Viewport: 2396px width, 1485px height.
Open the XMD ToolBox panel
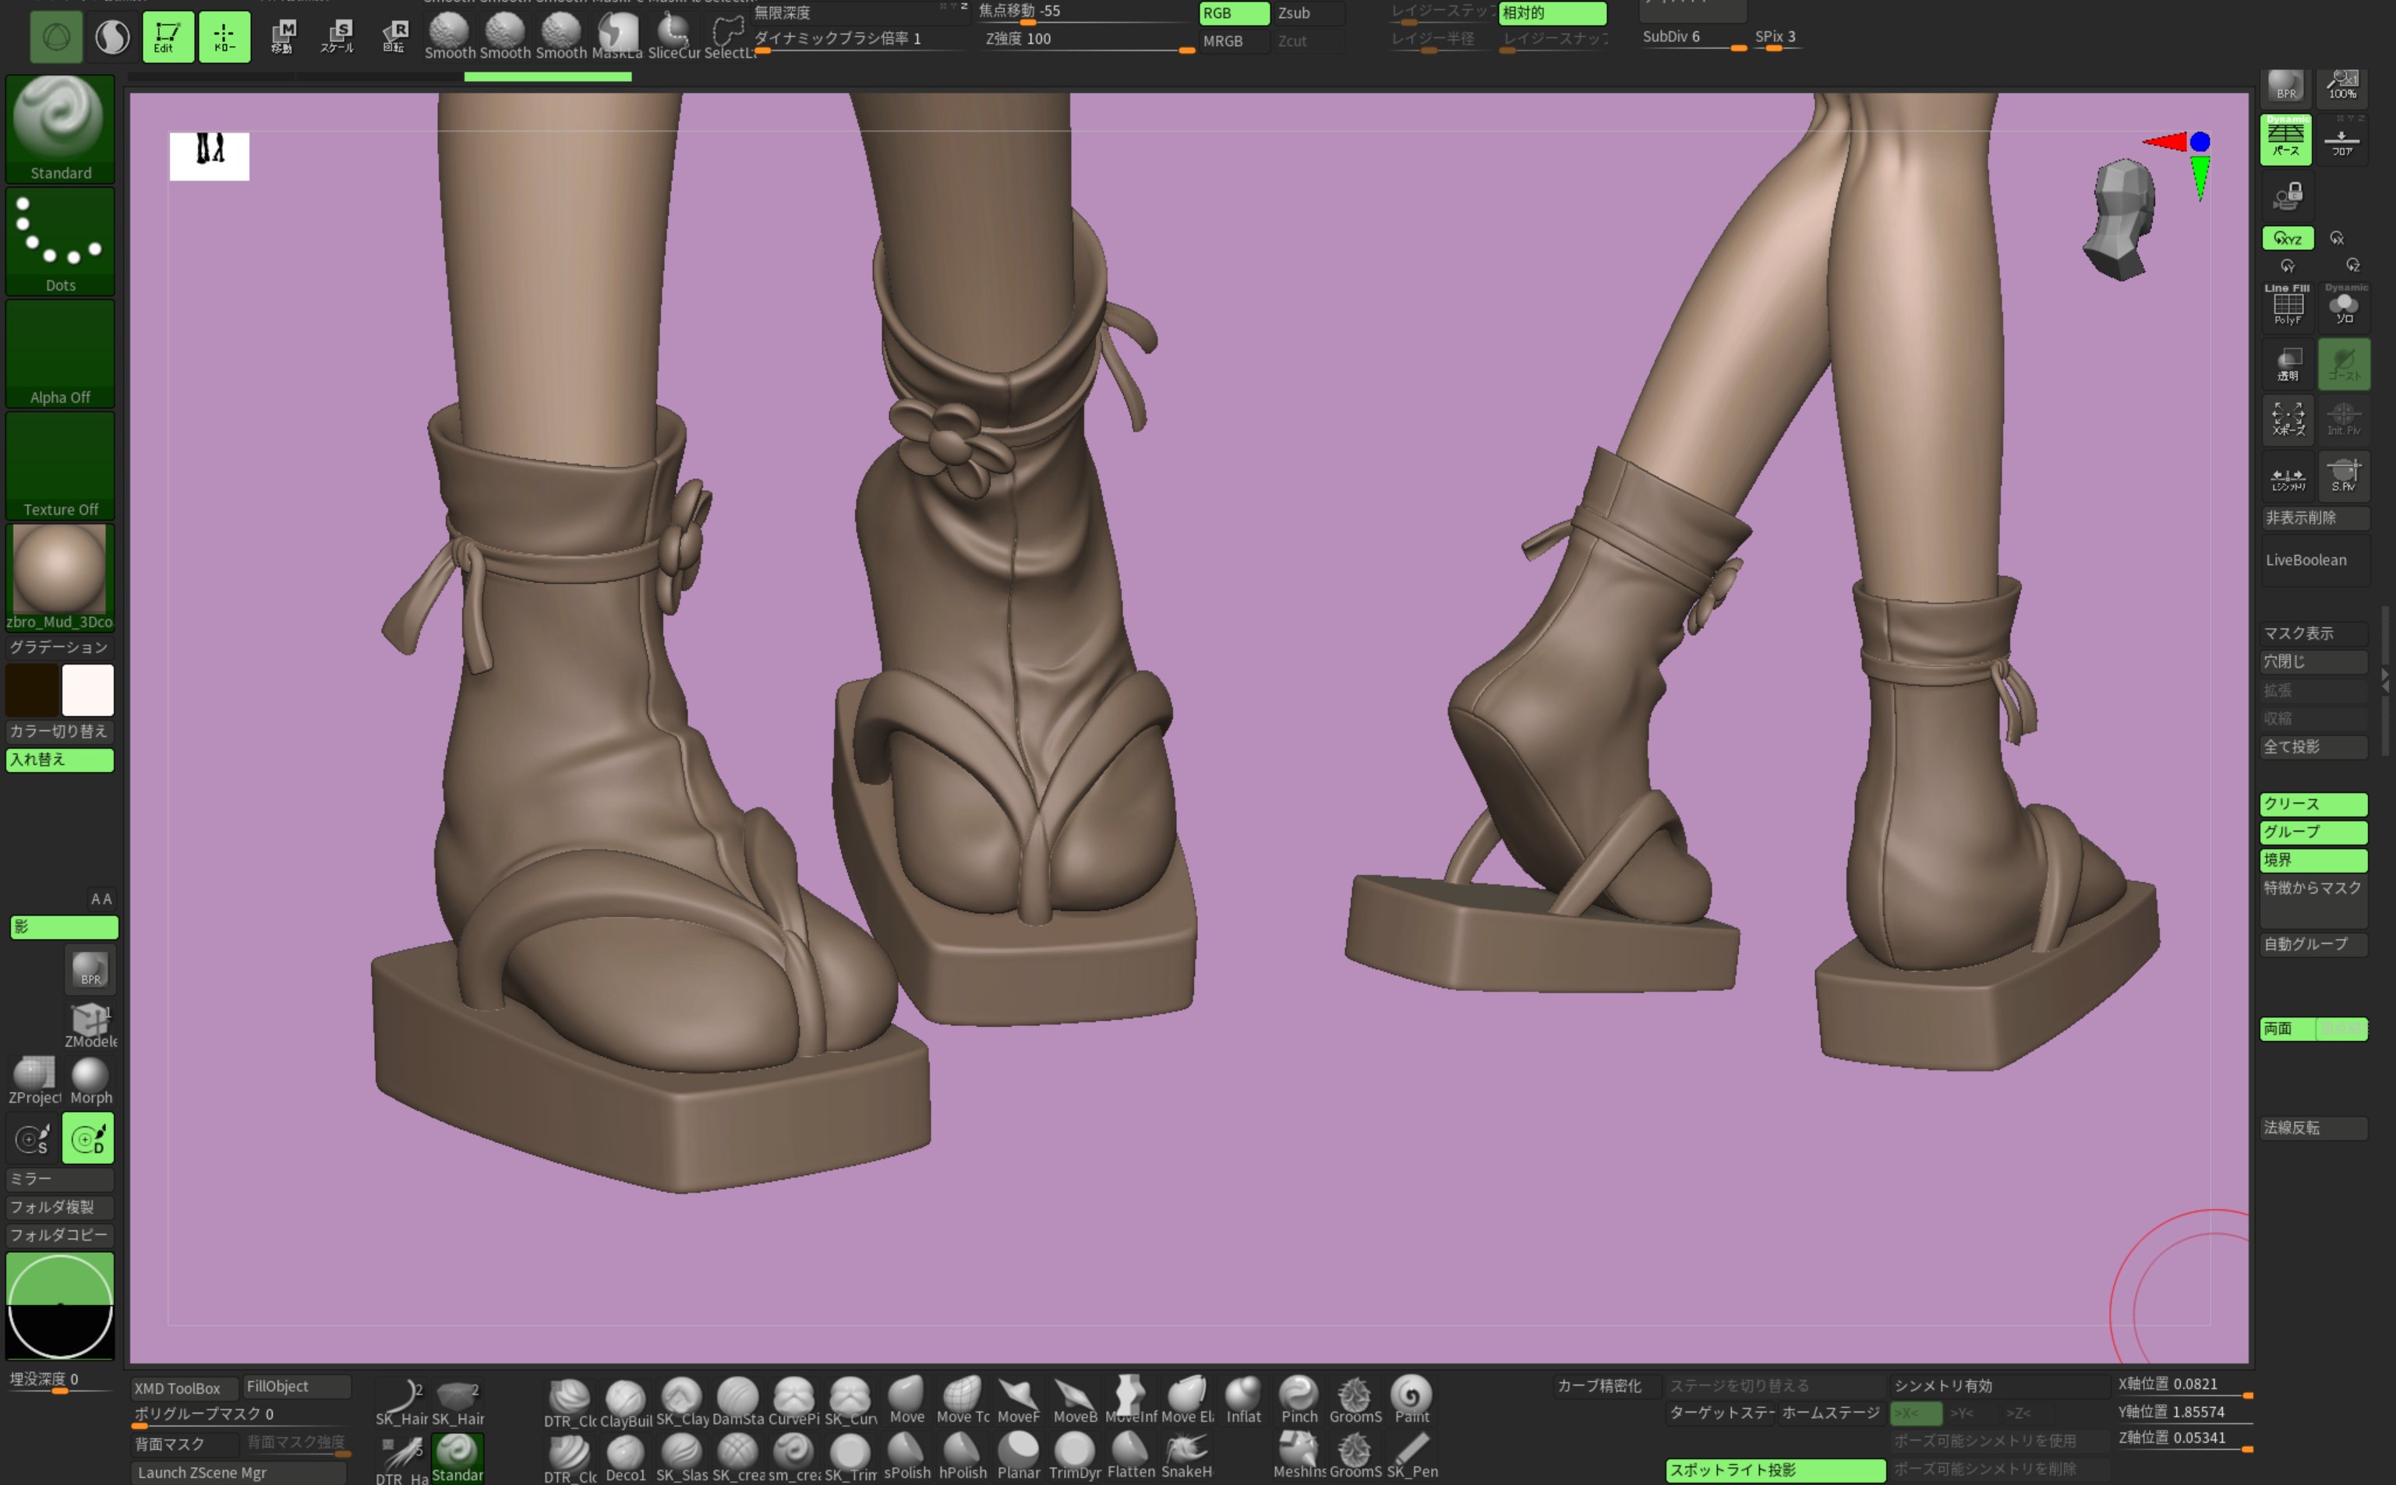point(184,1388)
